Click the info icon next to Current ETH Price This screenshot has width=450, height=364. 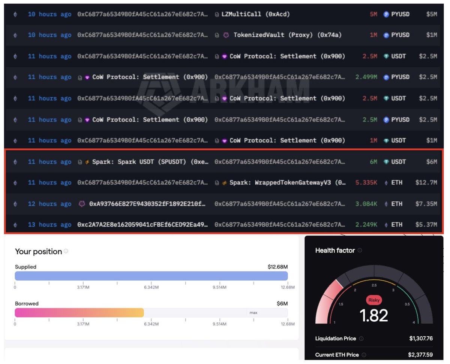tap(364, 355)
